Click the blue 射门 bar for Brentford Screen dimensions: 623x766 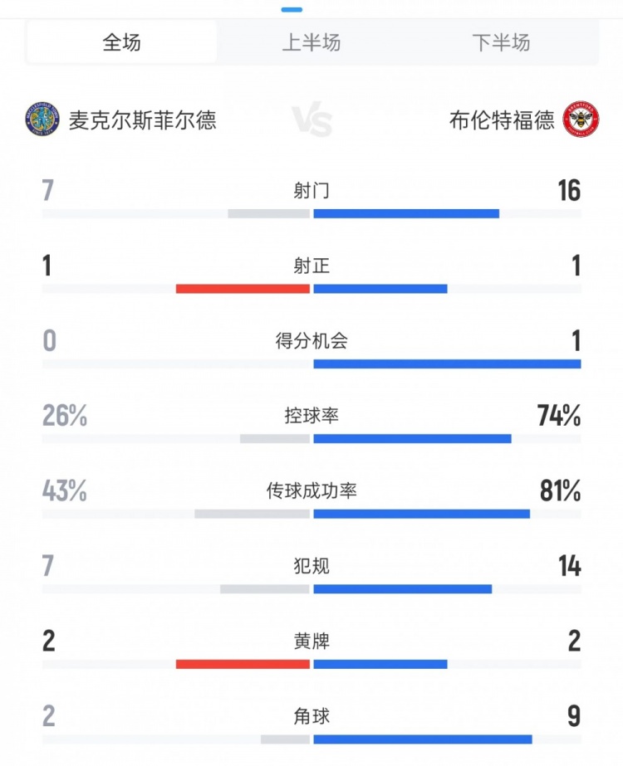coord(406,213)
